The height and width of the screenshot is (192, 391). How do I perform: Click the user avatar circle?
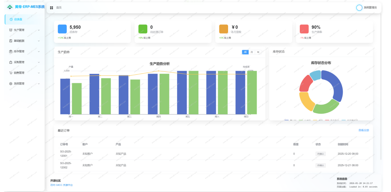click(359, 8)
